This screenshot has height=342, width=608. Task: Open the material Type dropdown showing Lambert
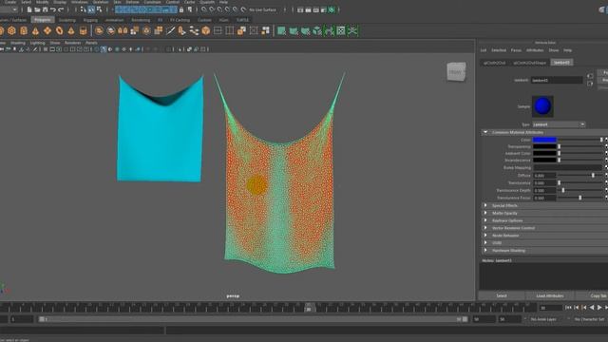point(559,124)
